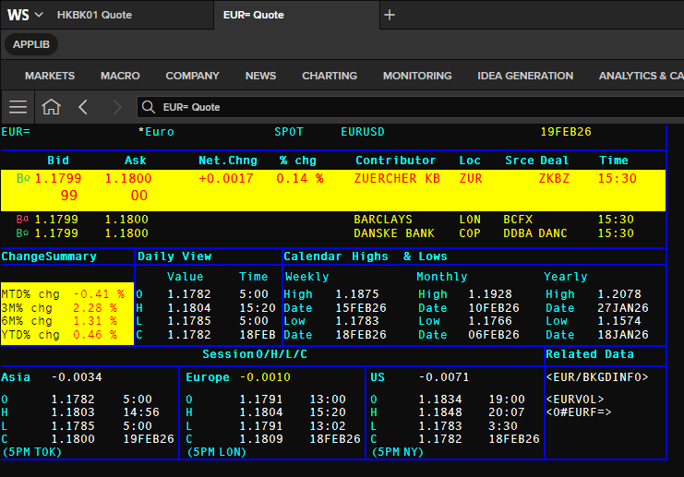Click the Bid column header
The image size is (684, 477).
[x=58, y=161]
